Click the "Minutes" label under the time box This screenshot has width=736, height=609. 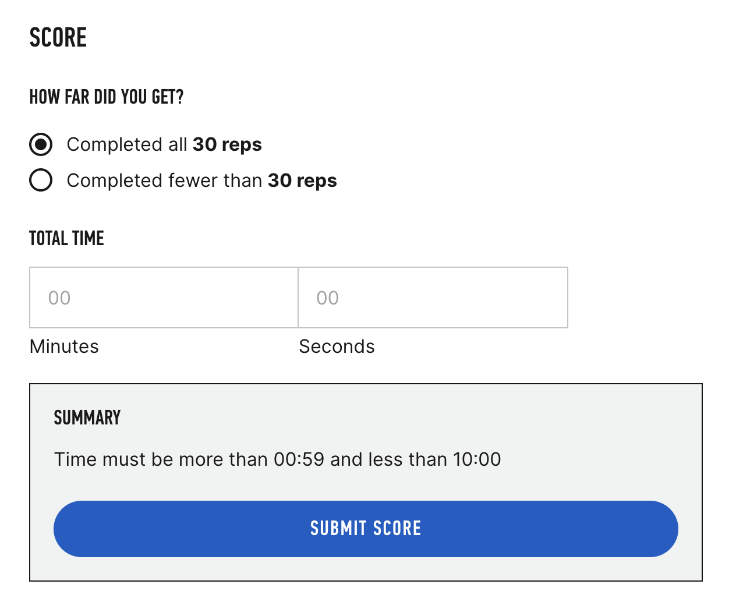click(64, 346)
